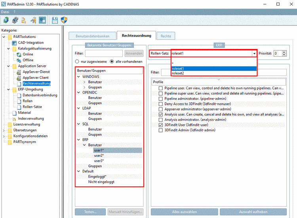Open the Rollen-Satz dropdown arrow

254,53
